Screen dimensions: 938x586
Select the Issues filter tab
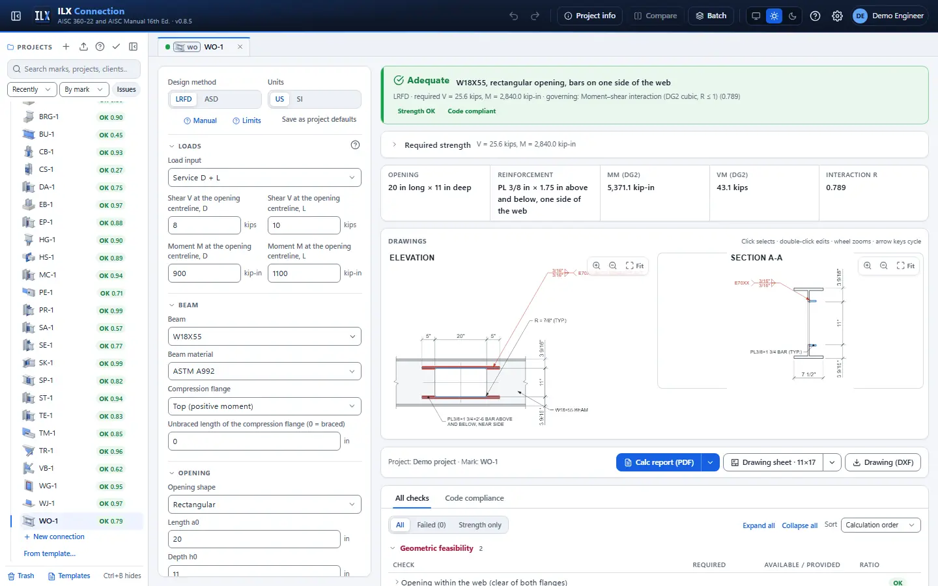click(x=126, y=89)
